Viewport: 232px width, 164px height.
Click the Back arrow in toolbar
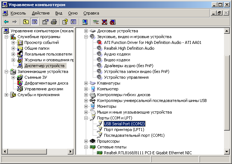click(6, 22)
